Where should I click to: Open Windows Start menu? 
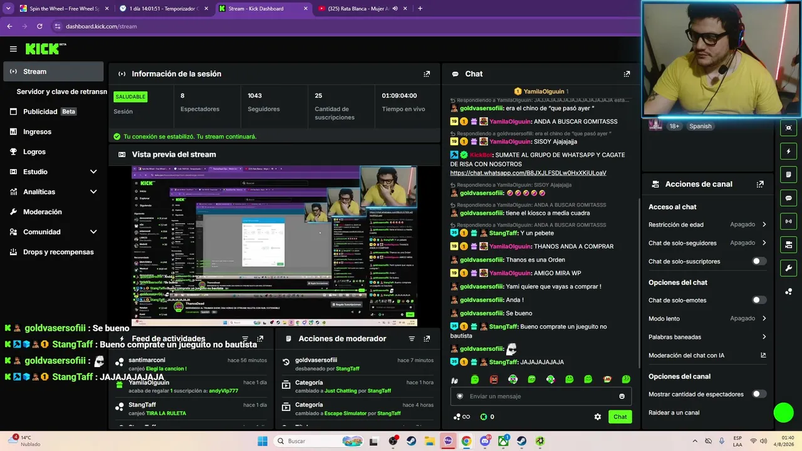[263, 441]
